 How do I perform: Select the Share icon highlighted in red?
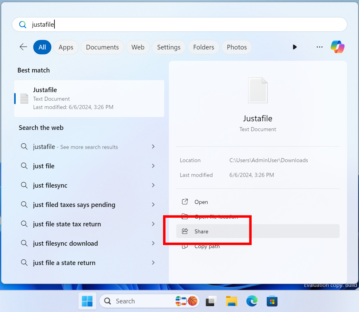coord(185,231)
